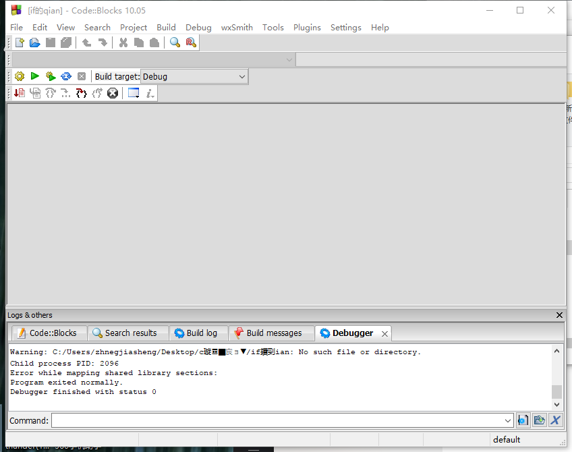Viewport: 572px width, 452px height.
Task: Open the View menu
Action: (x=65, y=28)
